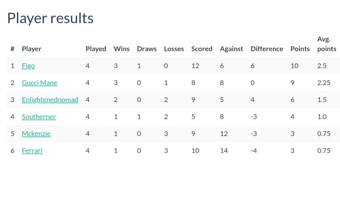340x197 pixels.
Task: Open Southerner's player page
Action: [39, 117]
